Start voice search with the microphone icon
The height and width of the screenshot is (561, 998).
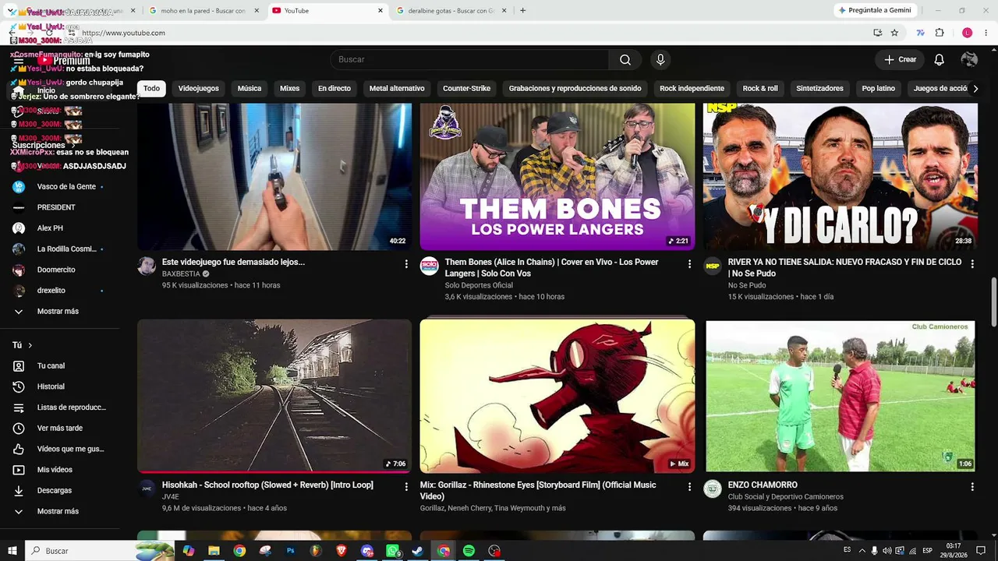660,60
